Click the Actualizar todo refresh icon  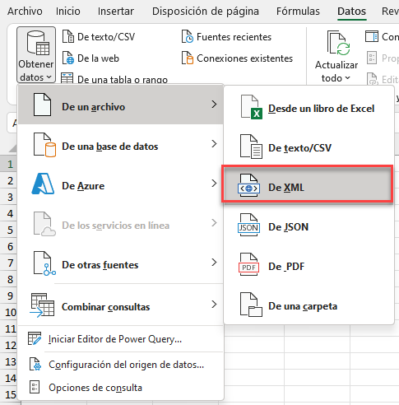(338, 44)
